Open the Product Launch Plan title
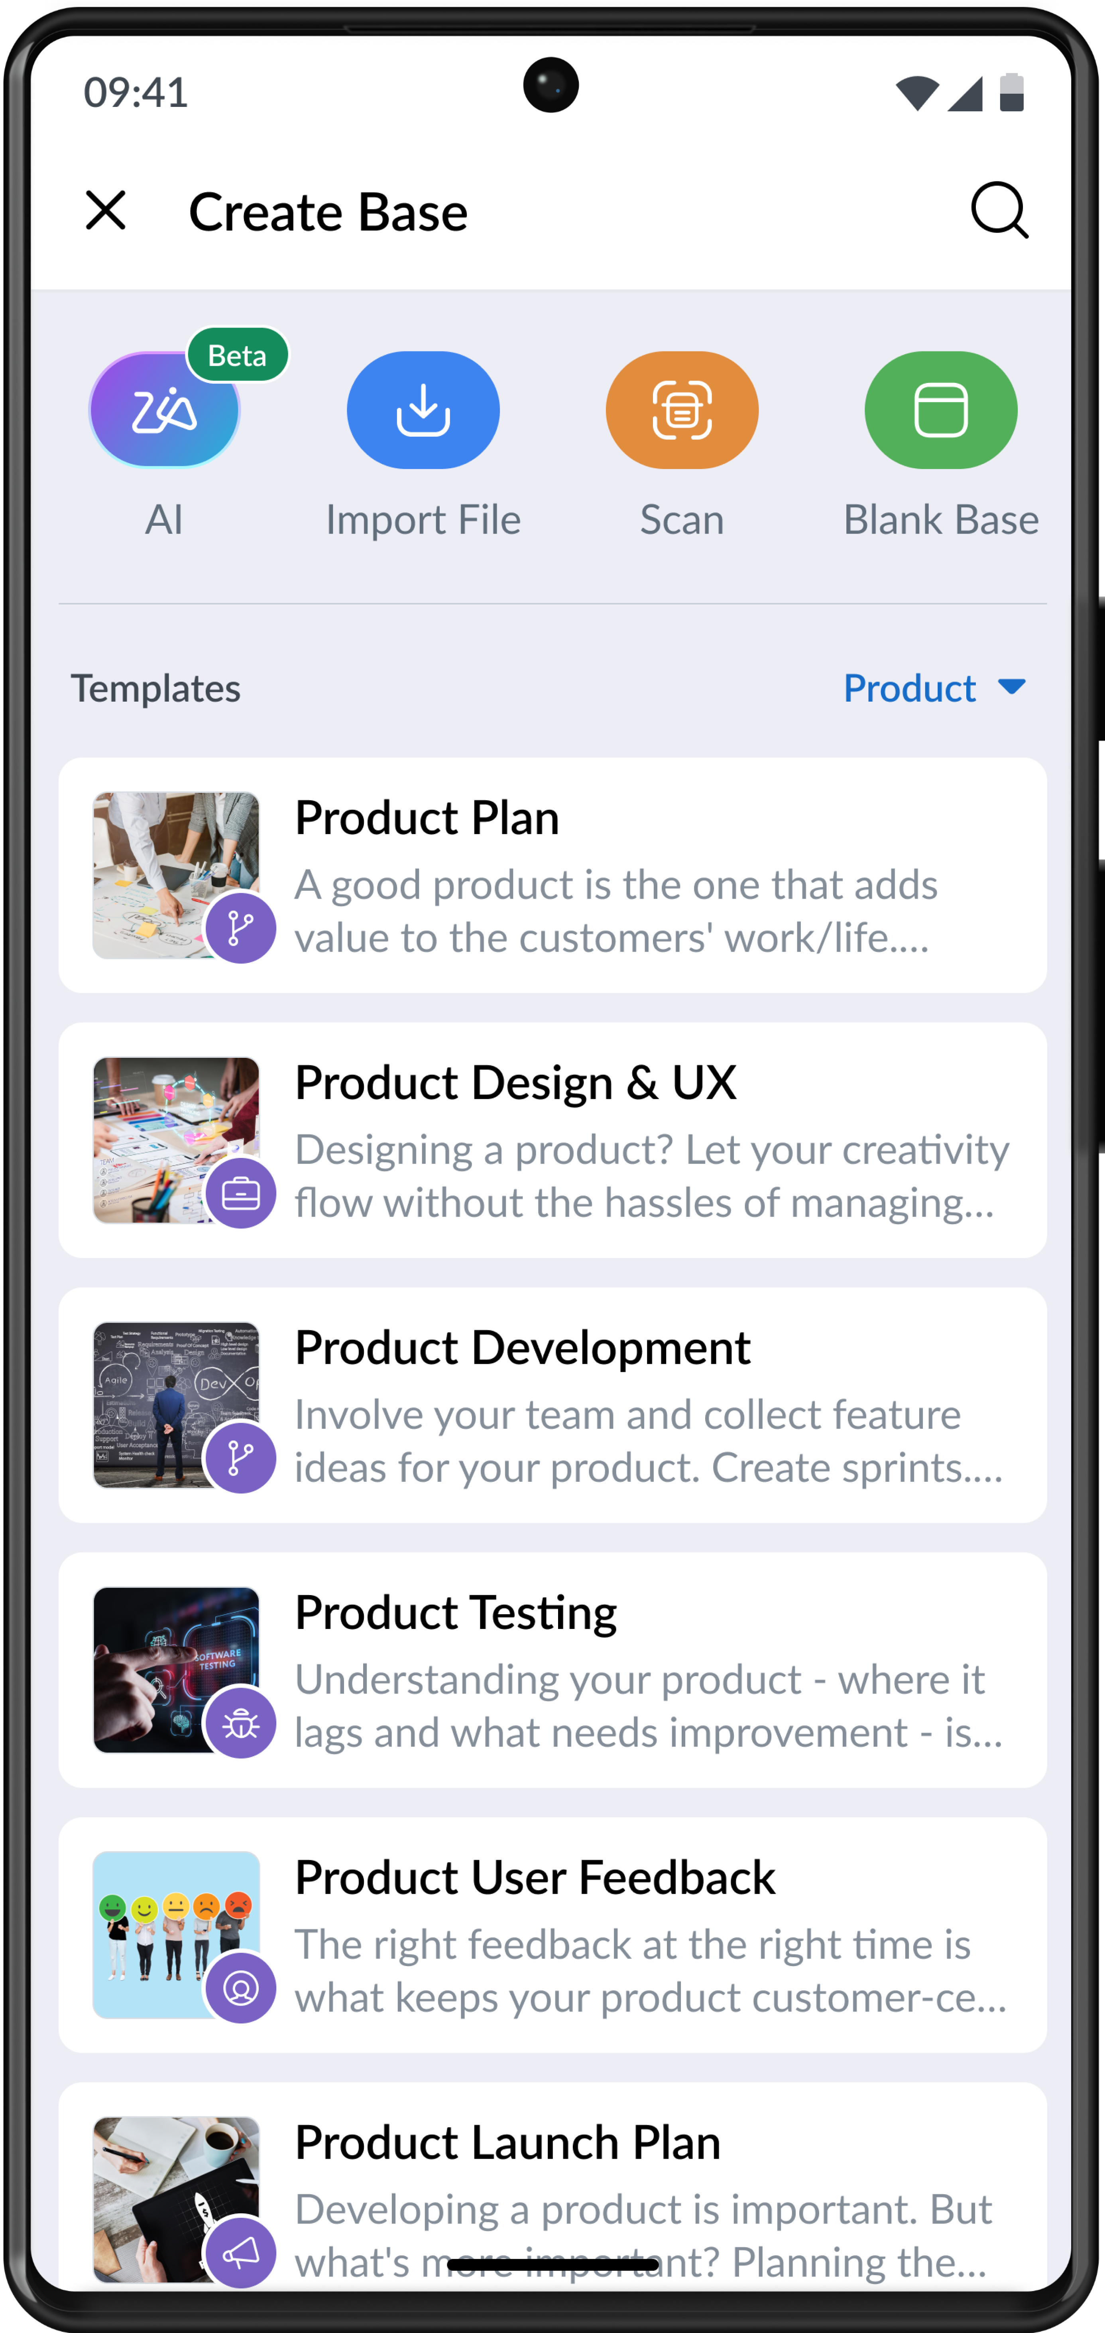Image resolution: width=1105 pixels, height=2333 pixels. [508, 2142]
